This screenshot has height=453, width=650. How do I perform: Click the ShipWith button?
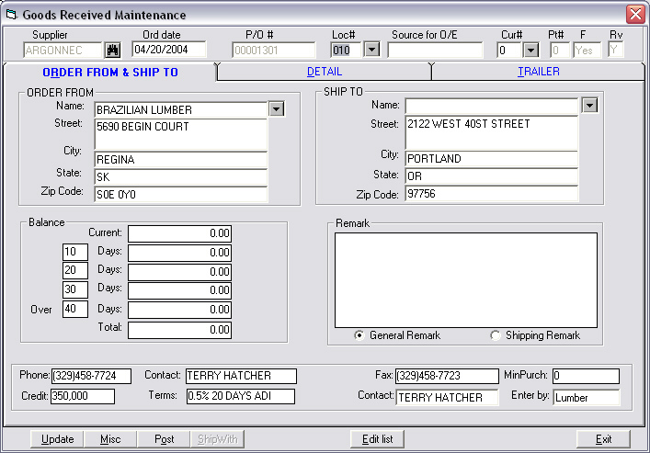[217, 439]
